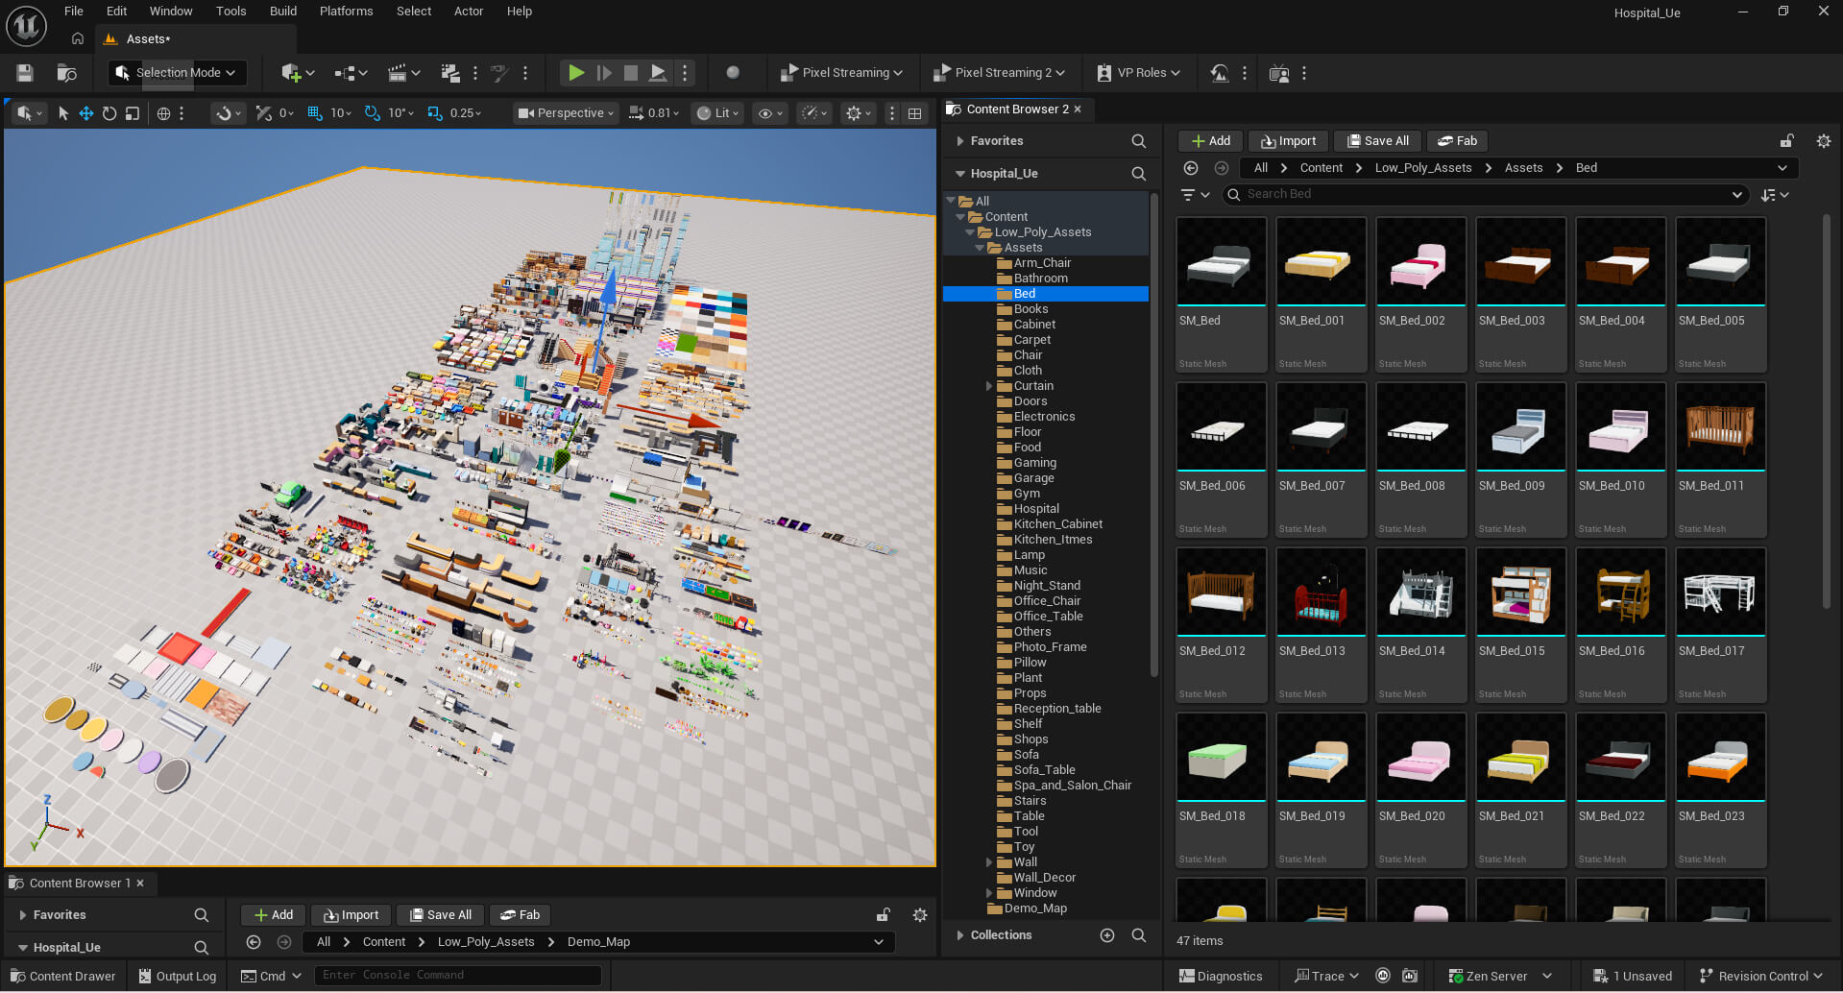Click the search icon next to Favorites in Content Browser 2
1843x993 pixels.
tap(1139, 141)
